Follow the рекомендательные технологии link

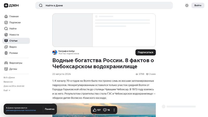click(x=21, y=110)
